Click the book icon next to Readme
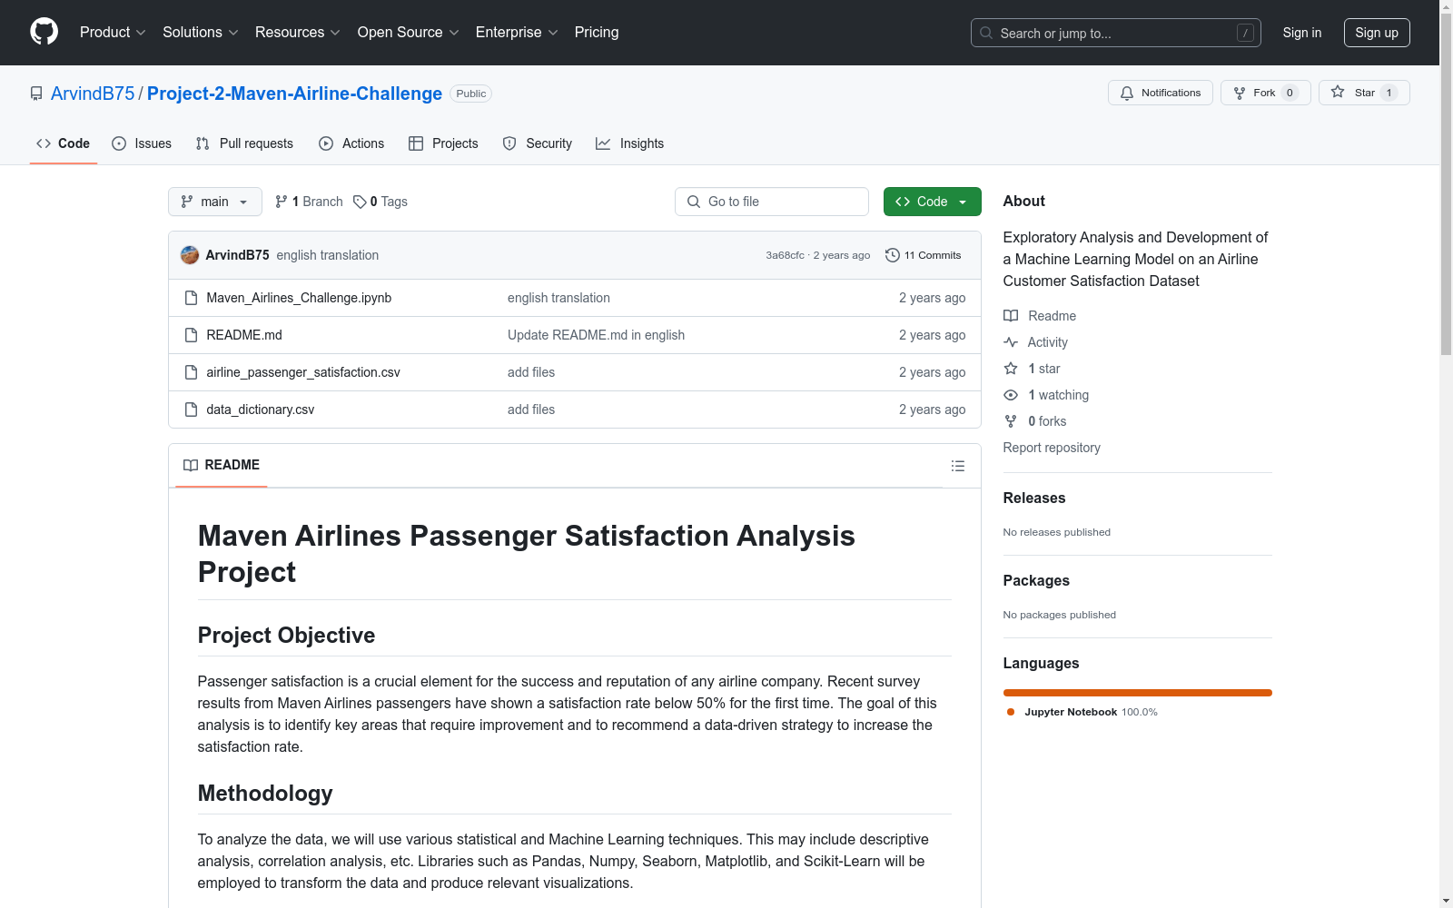The width and height of the screenshot is (1453, 908). click(x=1011, y=316)
